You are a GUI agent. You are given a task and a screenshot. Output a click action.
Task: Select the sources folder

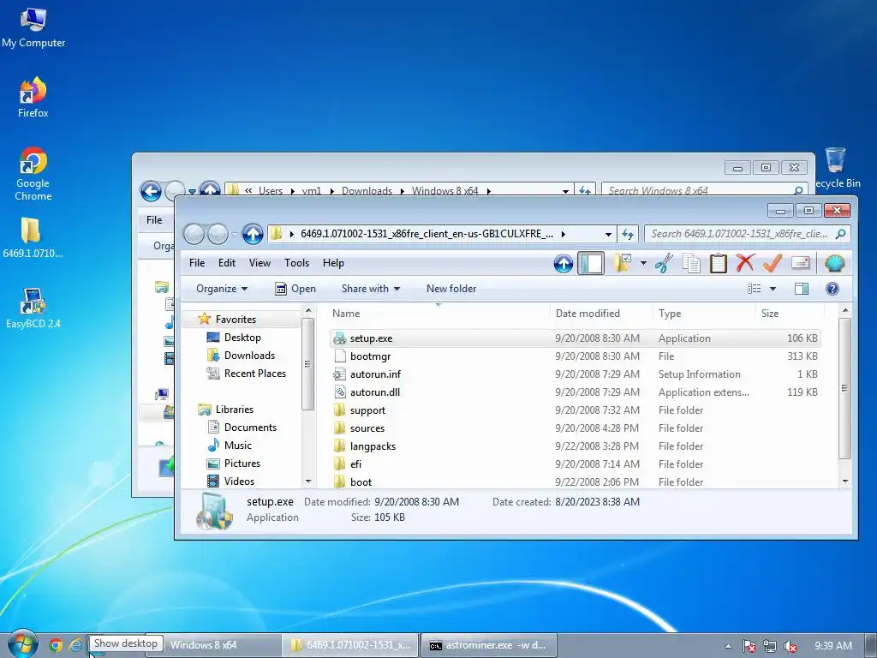coord(575,428)
